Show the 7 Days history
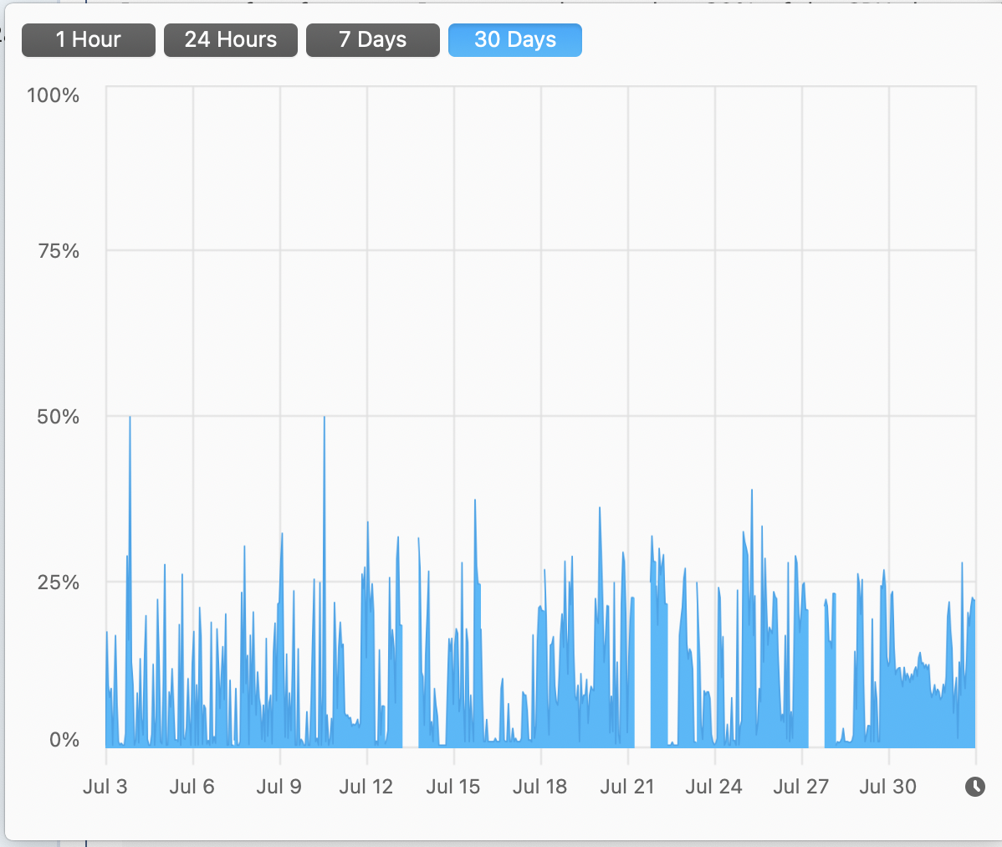This screenshot has width=1002, height=847. tap(372, 39)
